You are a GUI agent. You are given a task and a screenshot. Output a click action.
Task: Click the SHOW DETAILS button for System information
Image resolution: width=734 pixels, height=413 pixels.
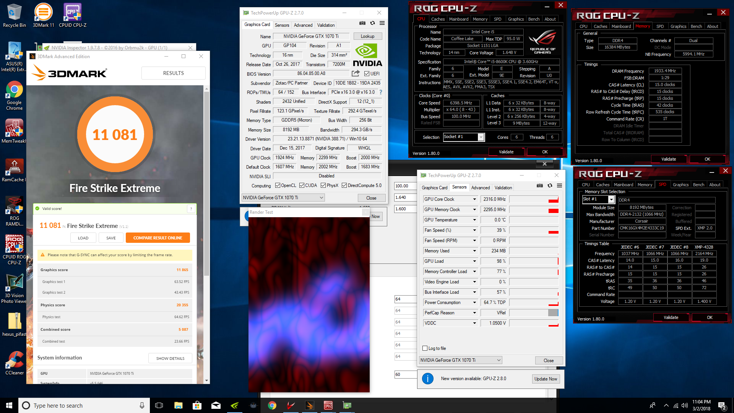click(x=170, y=358)
